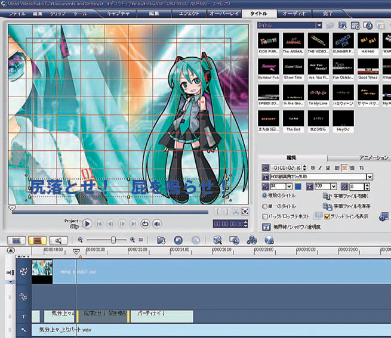Adjust the title duration stepper

[x=304, y=168]
